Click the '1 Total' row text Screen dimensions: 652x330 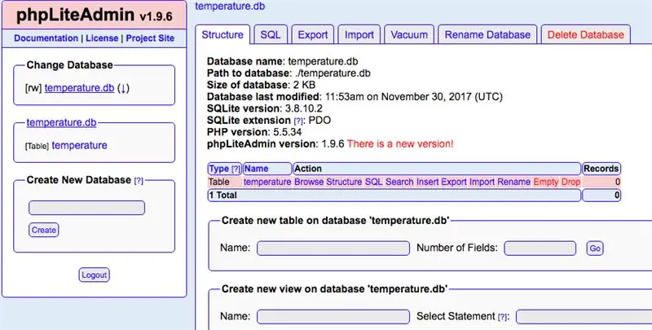(222, 196)
